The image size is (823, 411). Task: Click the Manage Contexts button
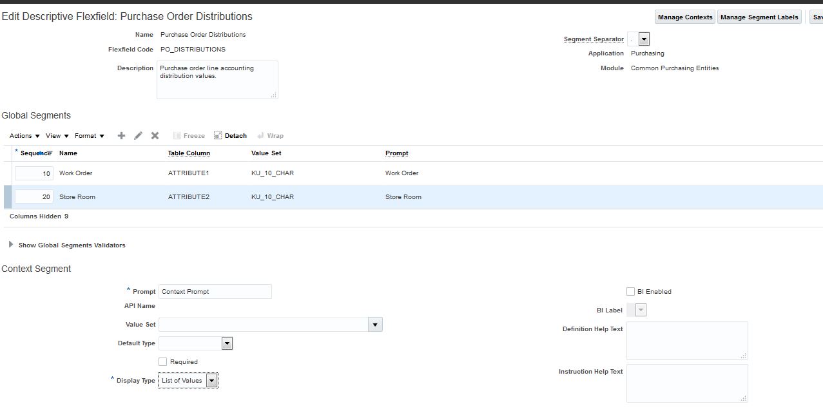pyautogui.click(x=685, y=17)
